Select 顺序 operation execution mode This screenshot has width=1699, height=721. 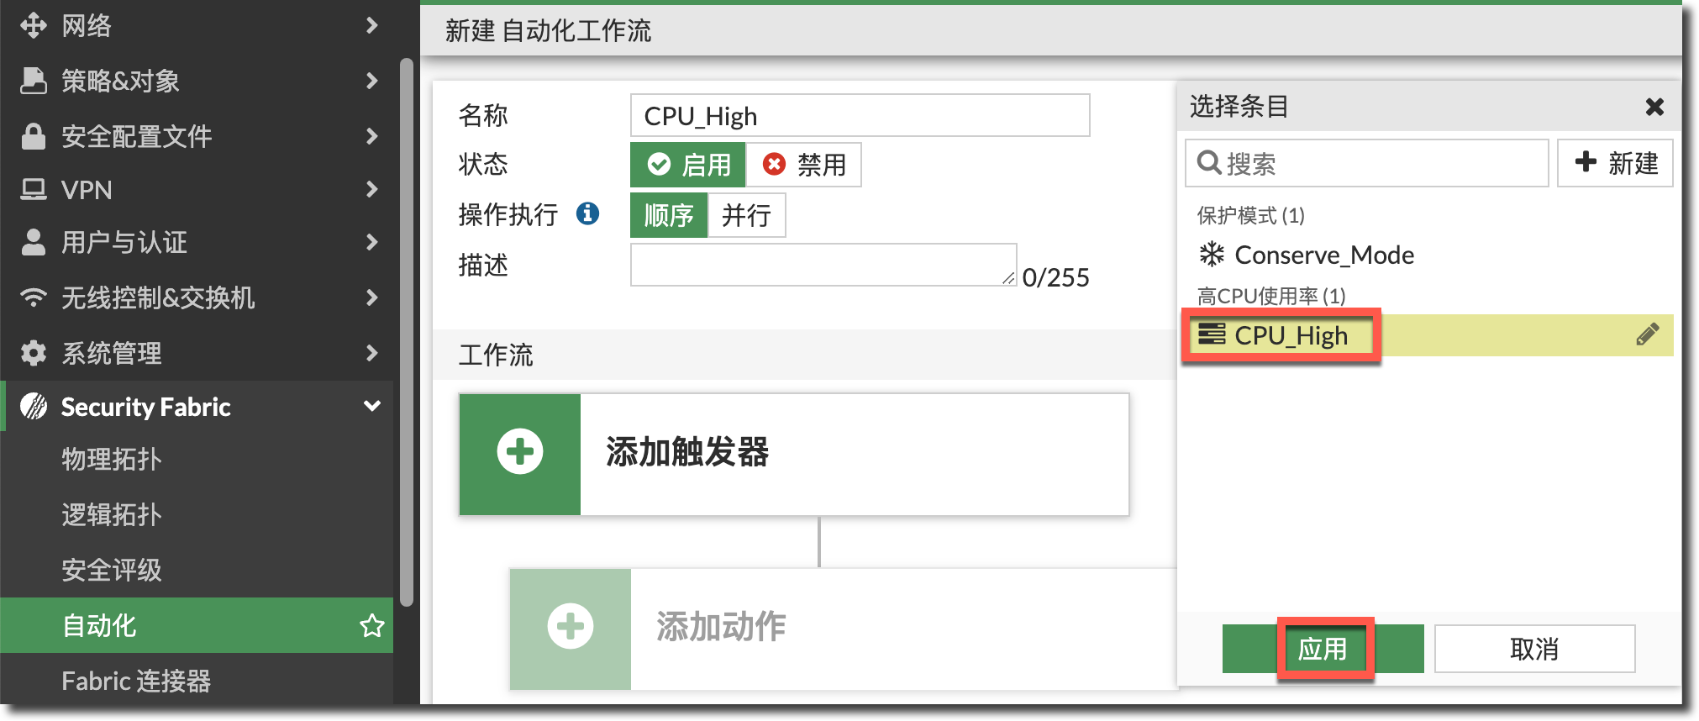pos(669,216)
